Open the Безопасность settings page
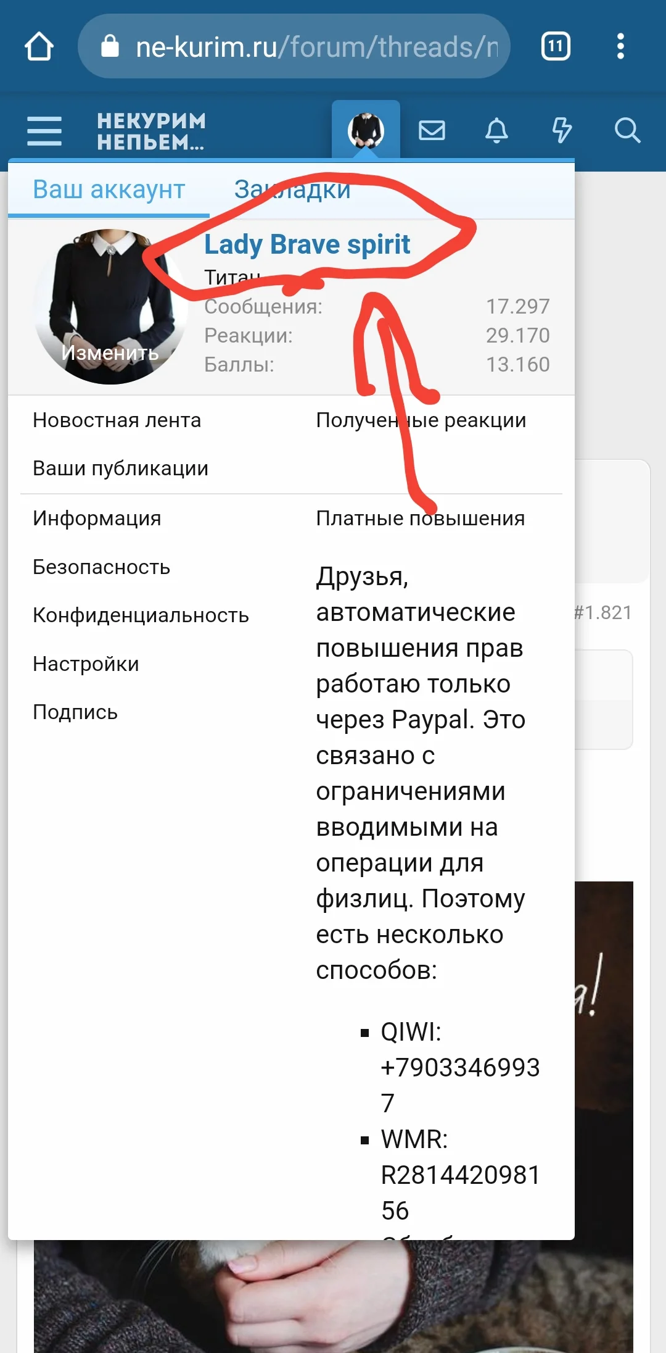Image resolution: width=666 pixels, height=1353 pixels. pos(102,567)
